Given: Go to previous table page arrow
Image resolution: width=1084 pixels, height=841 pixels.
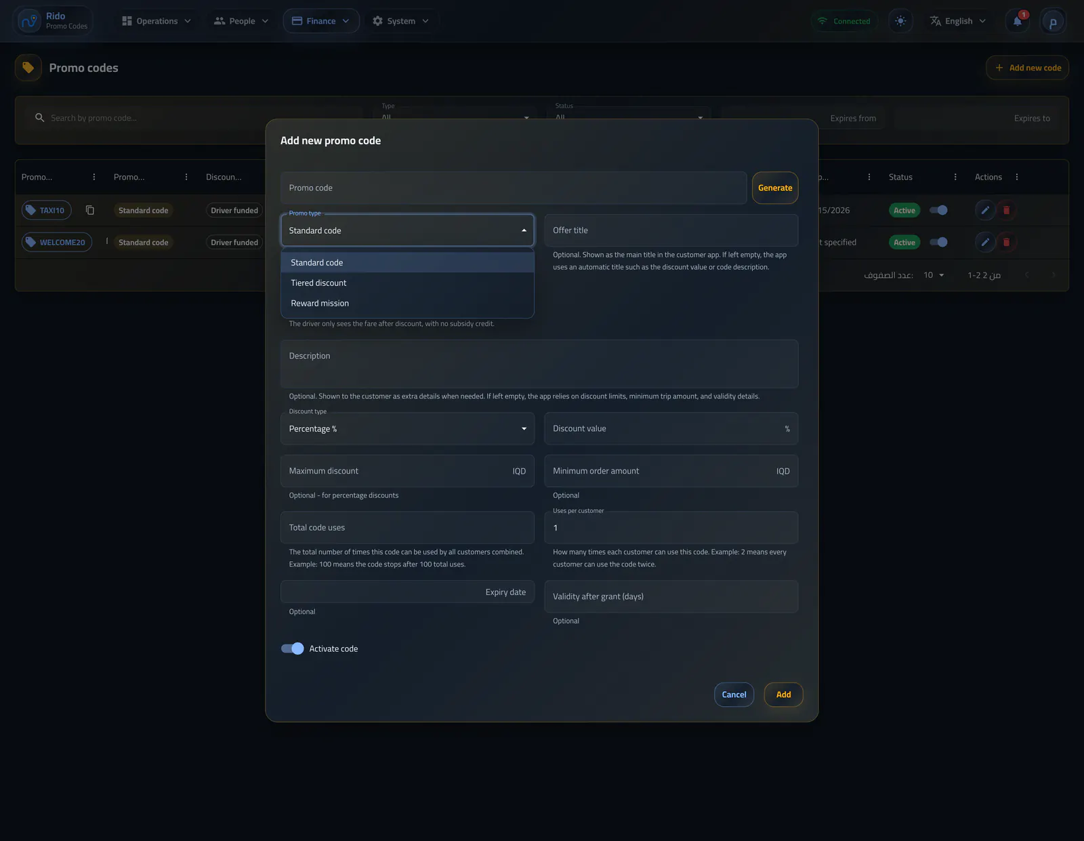Looking at the screenshot, I should coord(1027,274).
